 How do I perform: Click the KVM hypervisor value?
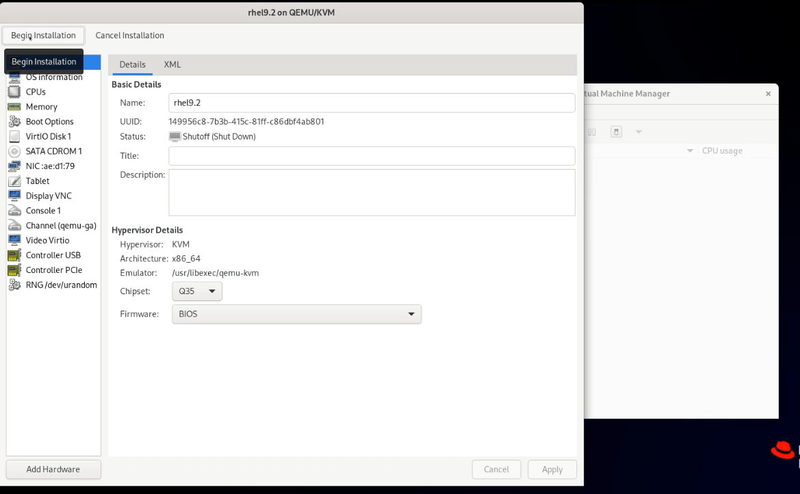tap(181, 244)
